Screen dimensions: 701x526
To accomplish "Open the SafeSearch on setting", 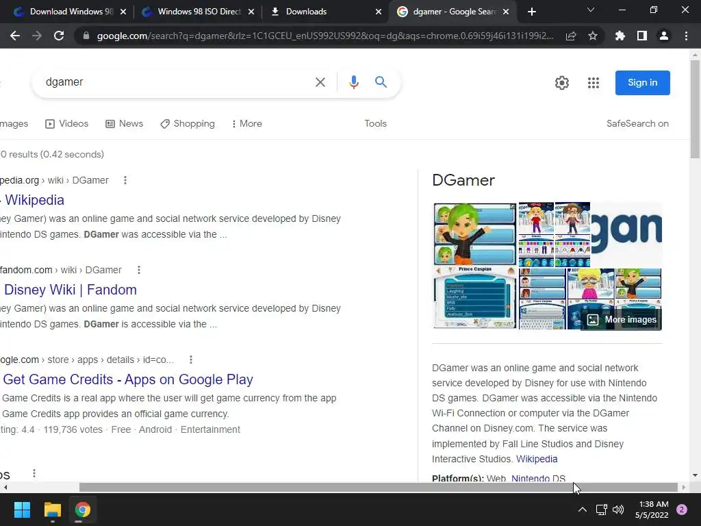I will [x=637, y=123].
